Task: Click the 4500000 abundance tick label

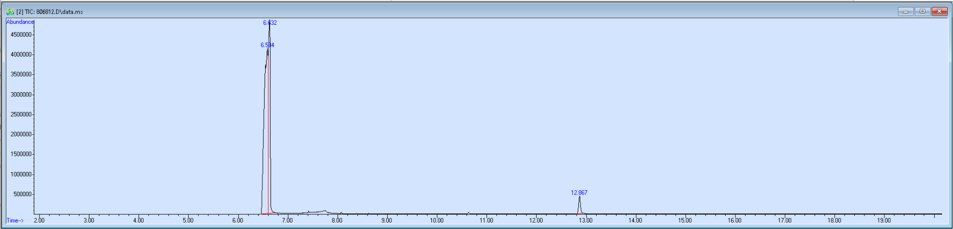Action: [x=21, y=34]
